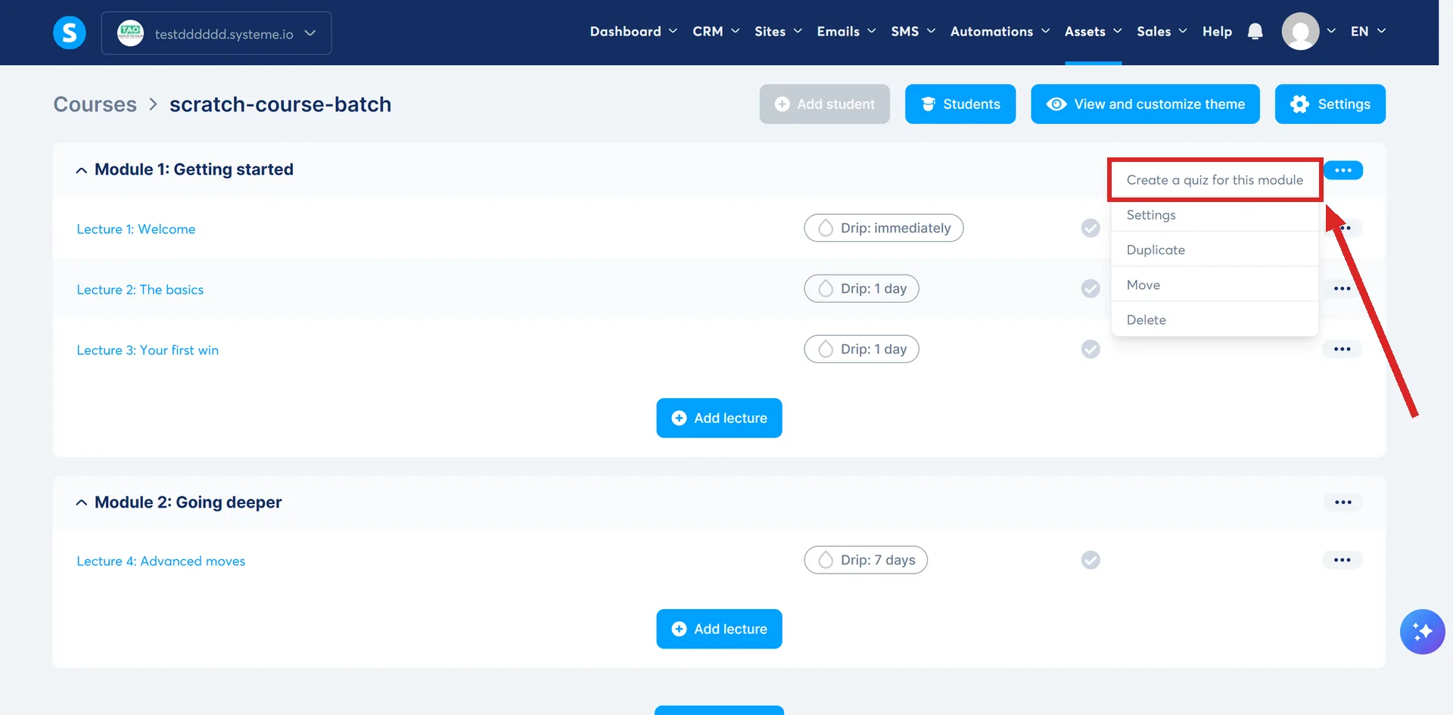Click the Drip: 7 days pill
The width and height of the screenshot is (1453, 715).
[x=866, y=560]
